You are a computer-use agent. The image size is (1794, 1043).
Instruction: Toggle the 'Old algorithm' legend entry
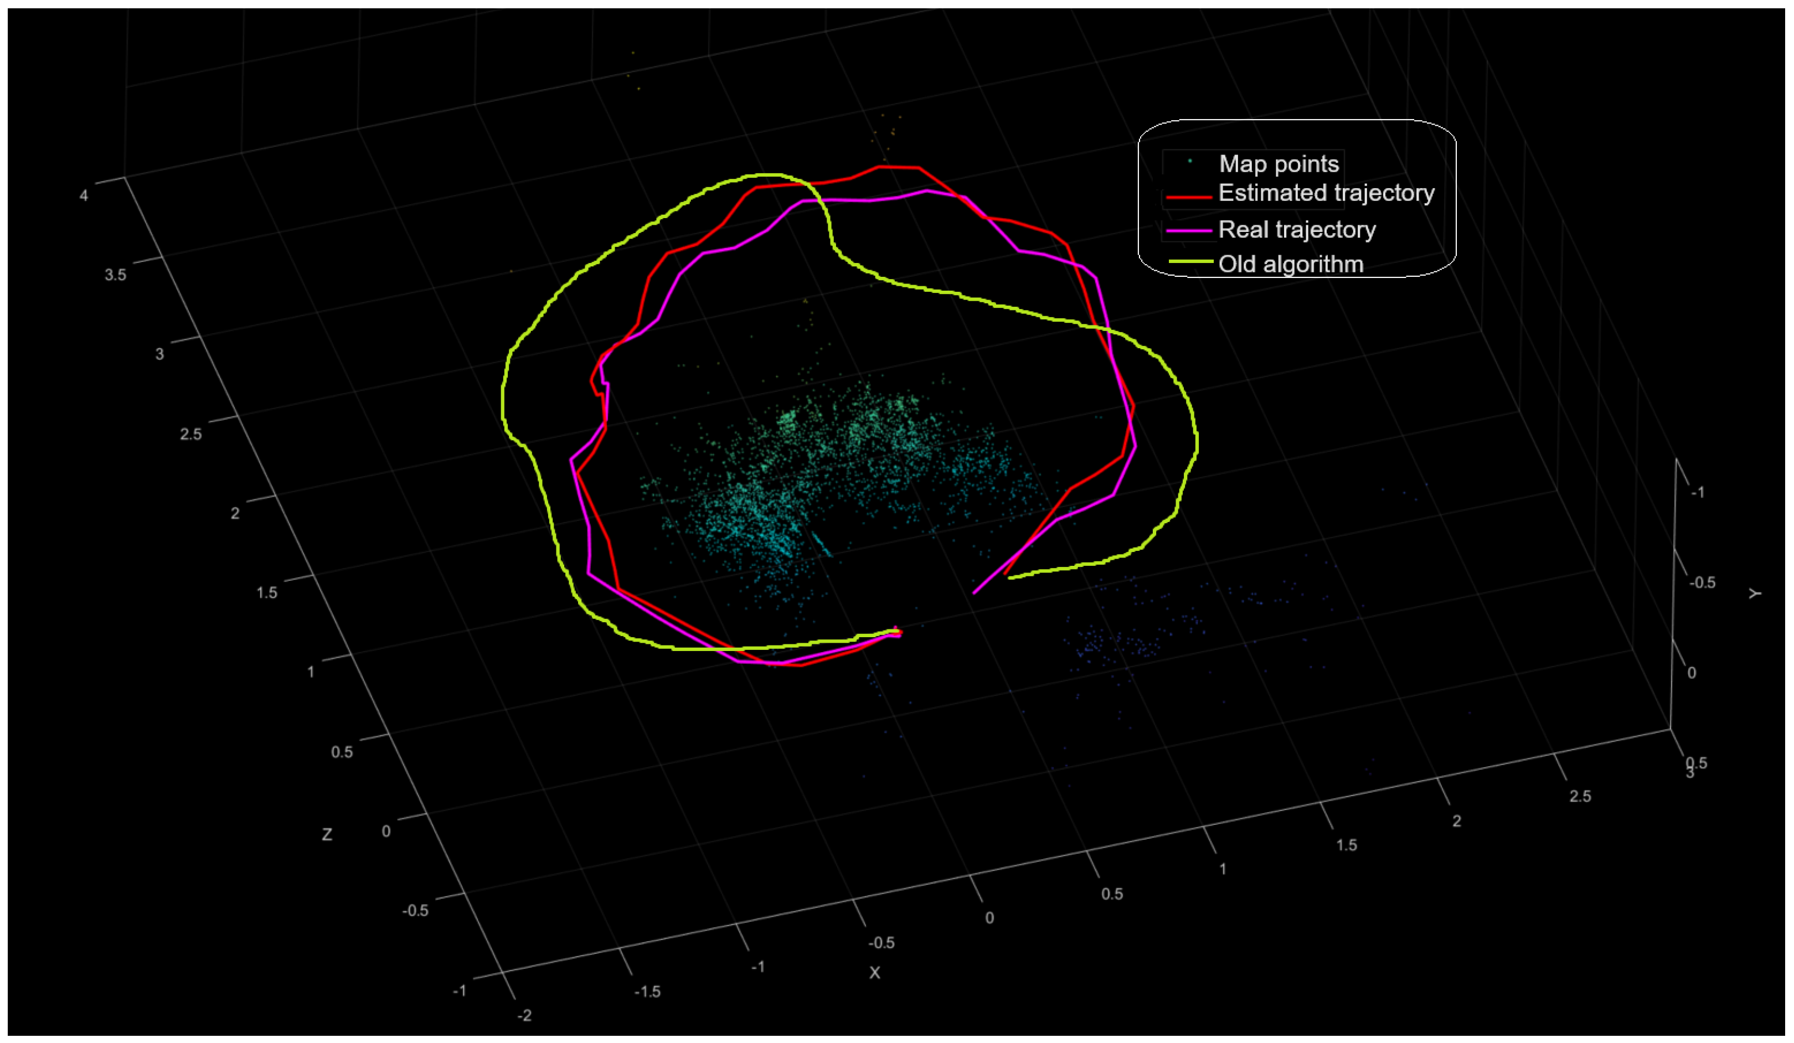[1290, 264]
